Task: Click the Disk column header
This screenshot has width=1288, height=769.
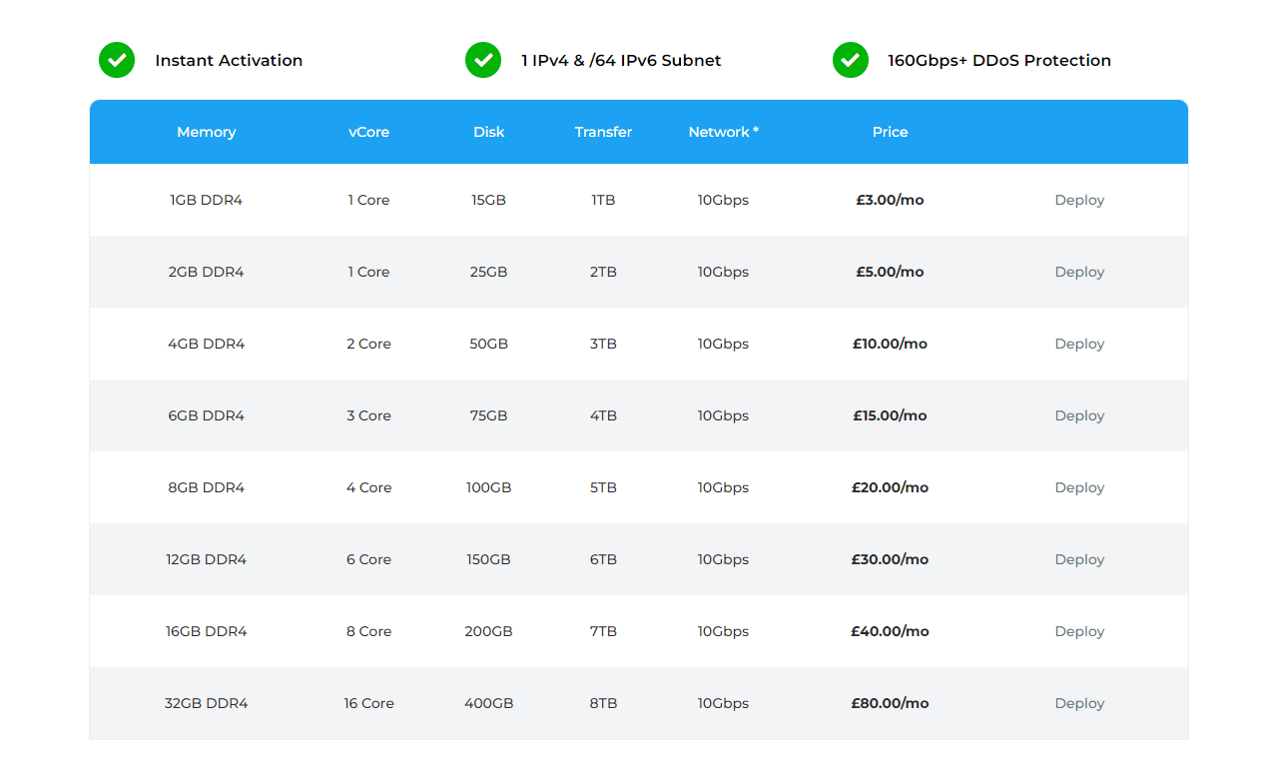Action: [489, 132]
